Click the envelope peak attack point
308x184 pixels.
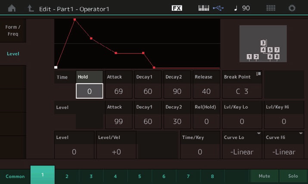[x=75, y=19]
